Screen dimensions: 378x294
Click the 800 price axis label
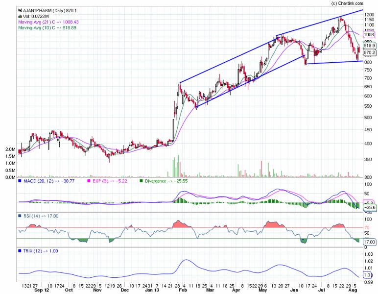(368, 62)
